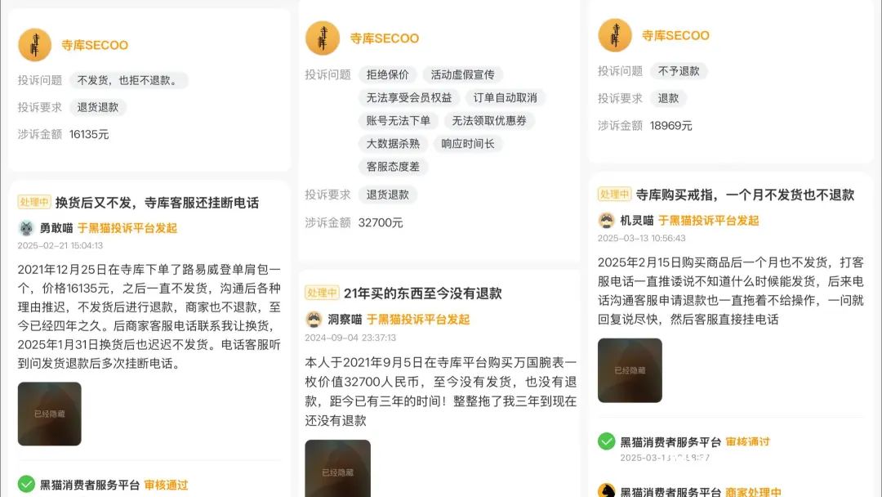
Task: Select the 大数据杀熟 complaint tag
Action: click(393, 144)
